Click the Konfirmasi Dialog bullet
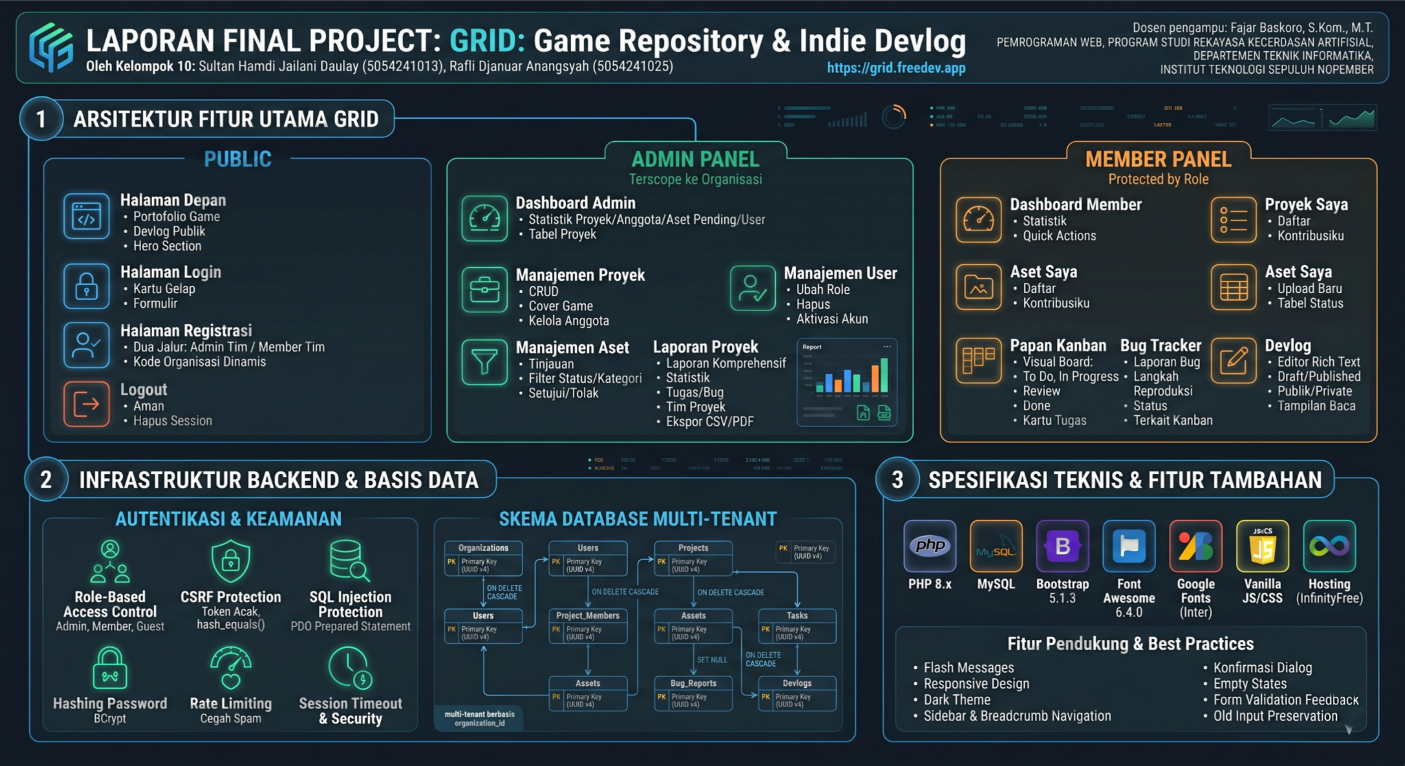Image resolution: width=1405 pixels, height=766 pixels. (1262, 667)
